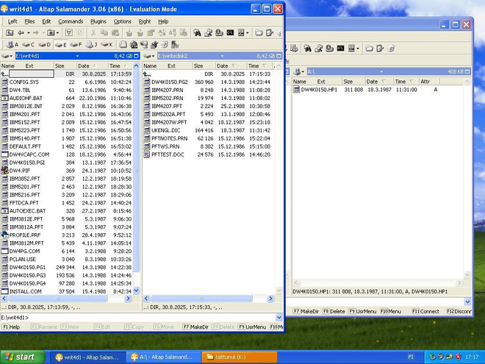Switch to CD drive J icon
The height and width of the screenshot is (364, 485).
tap(92, 45)
